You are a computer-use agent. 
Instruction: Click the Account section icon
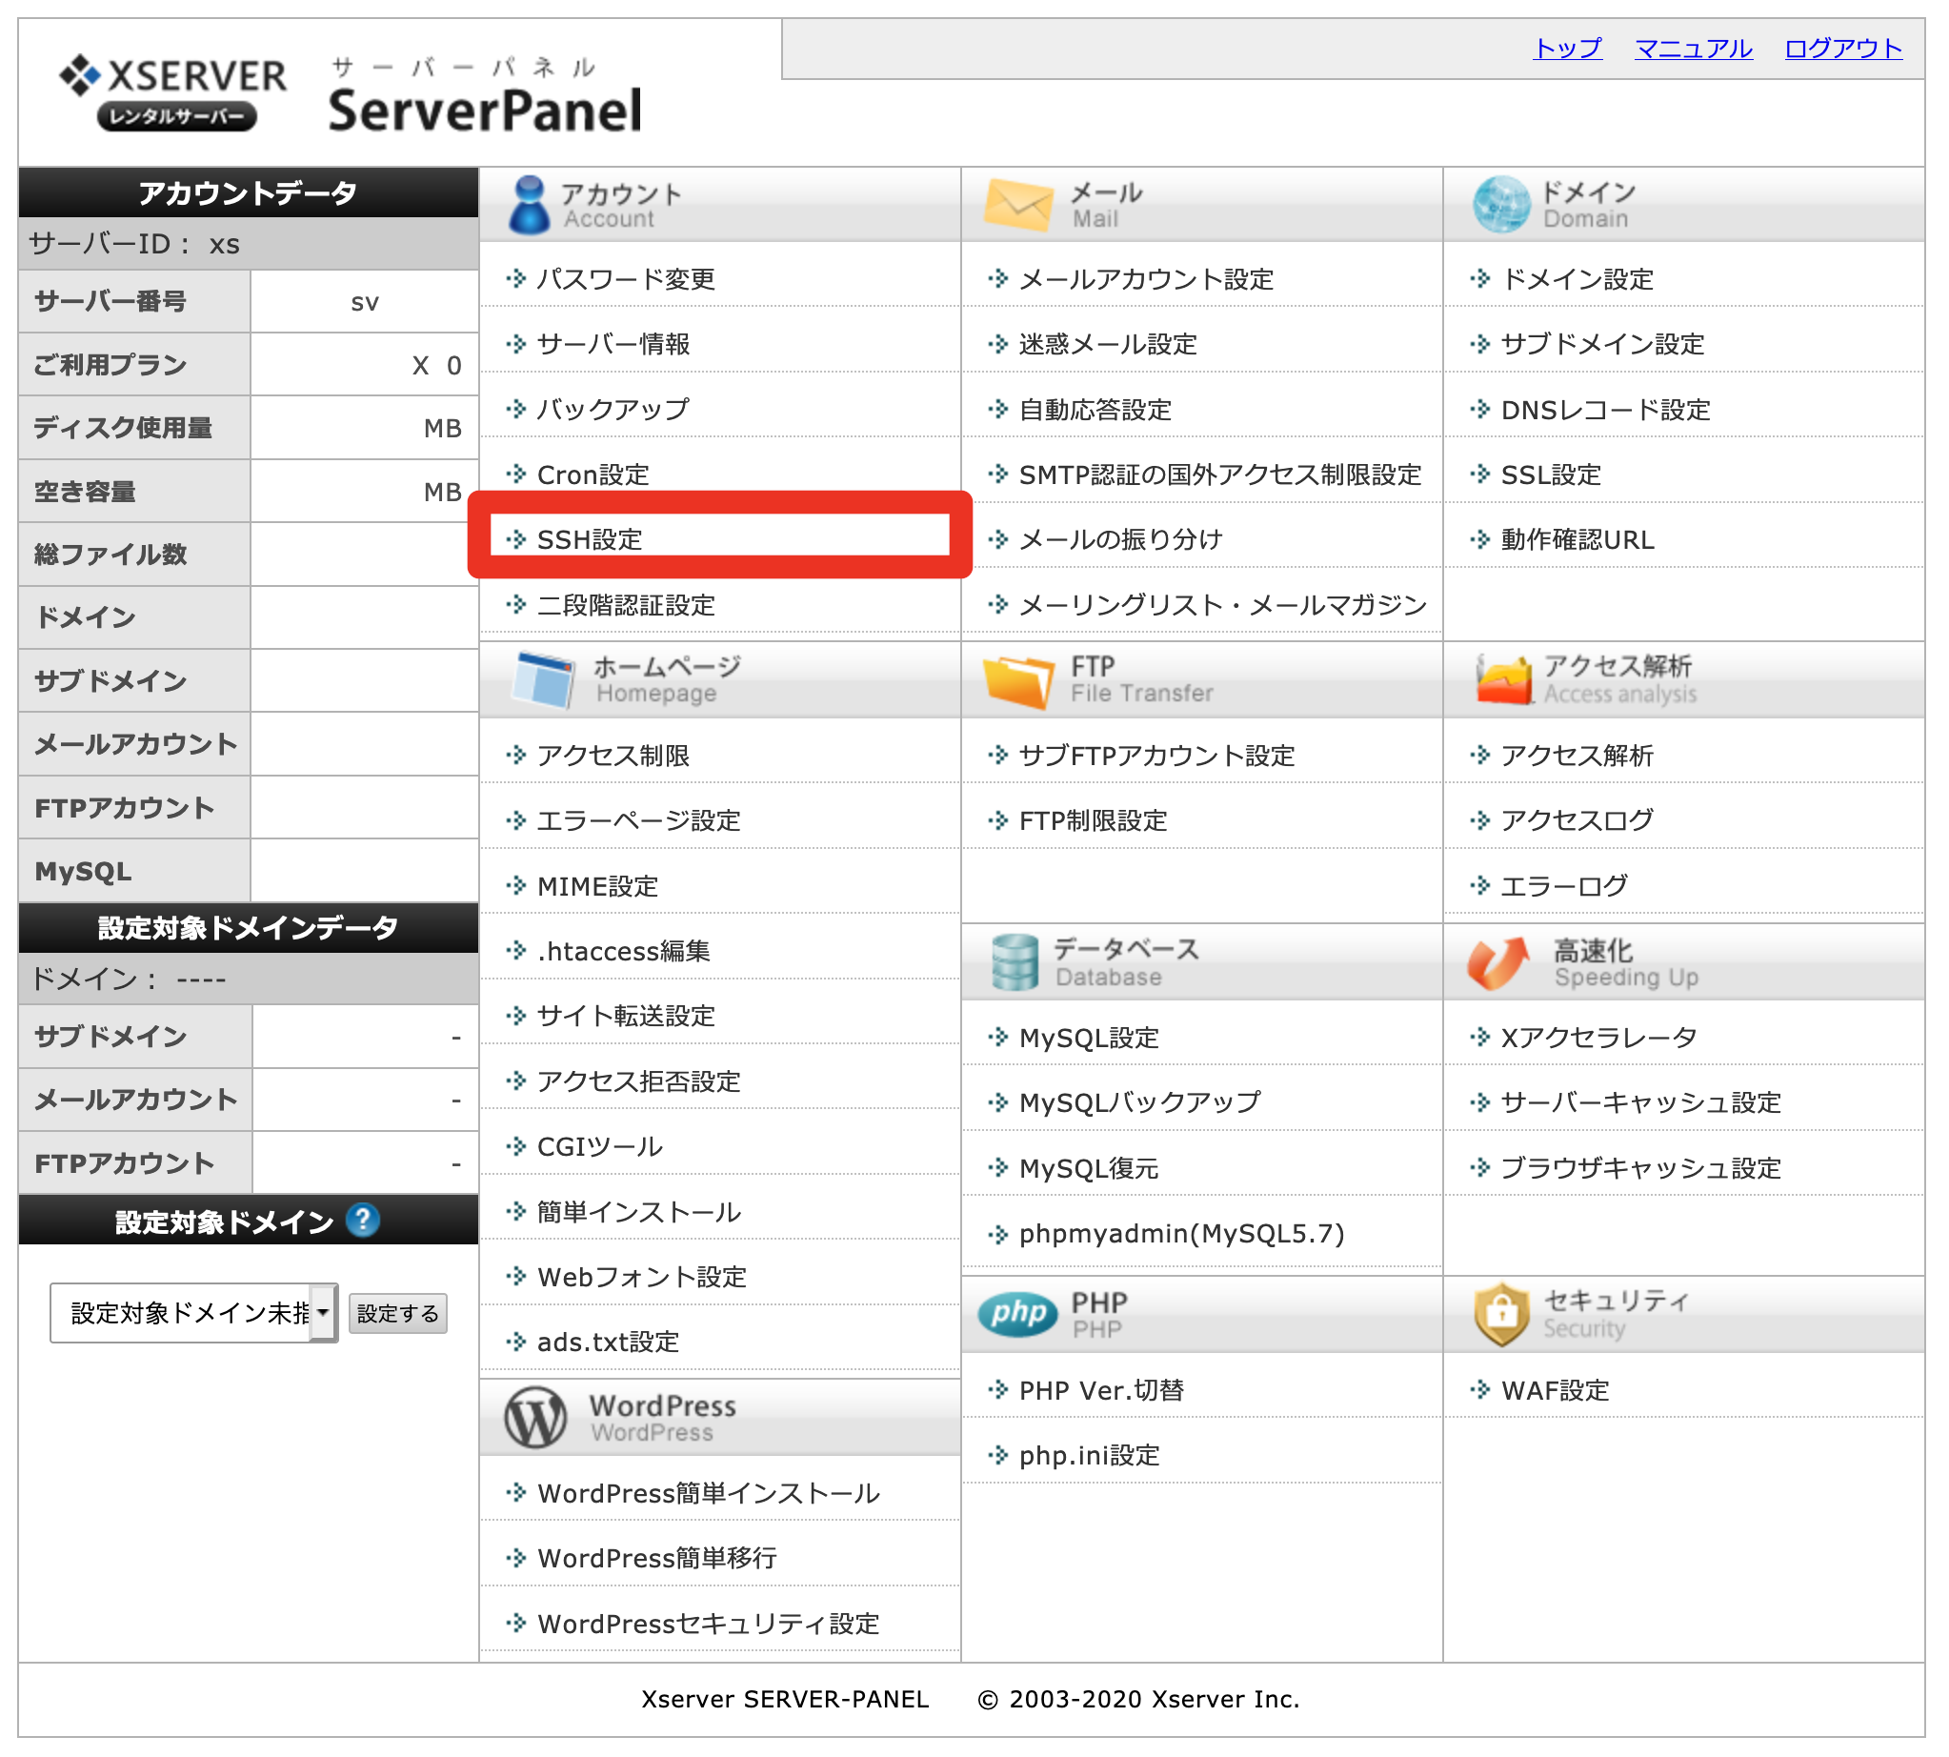click(x=530, y=203)
